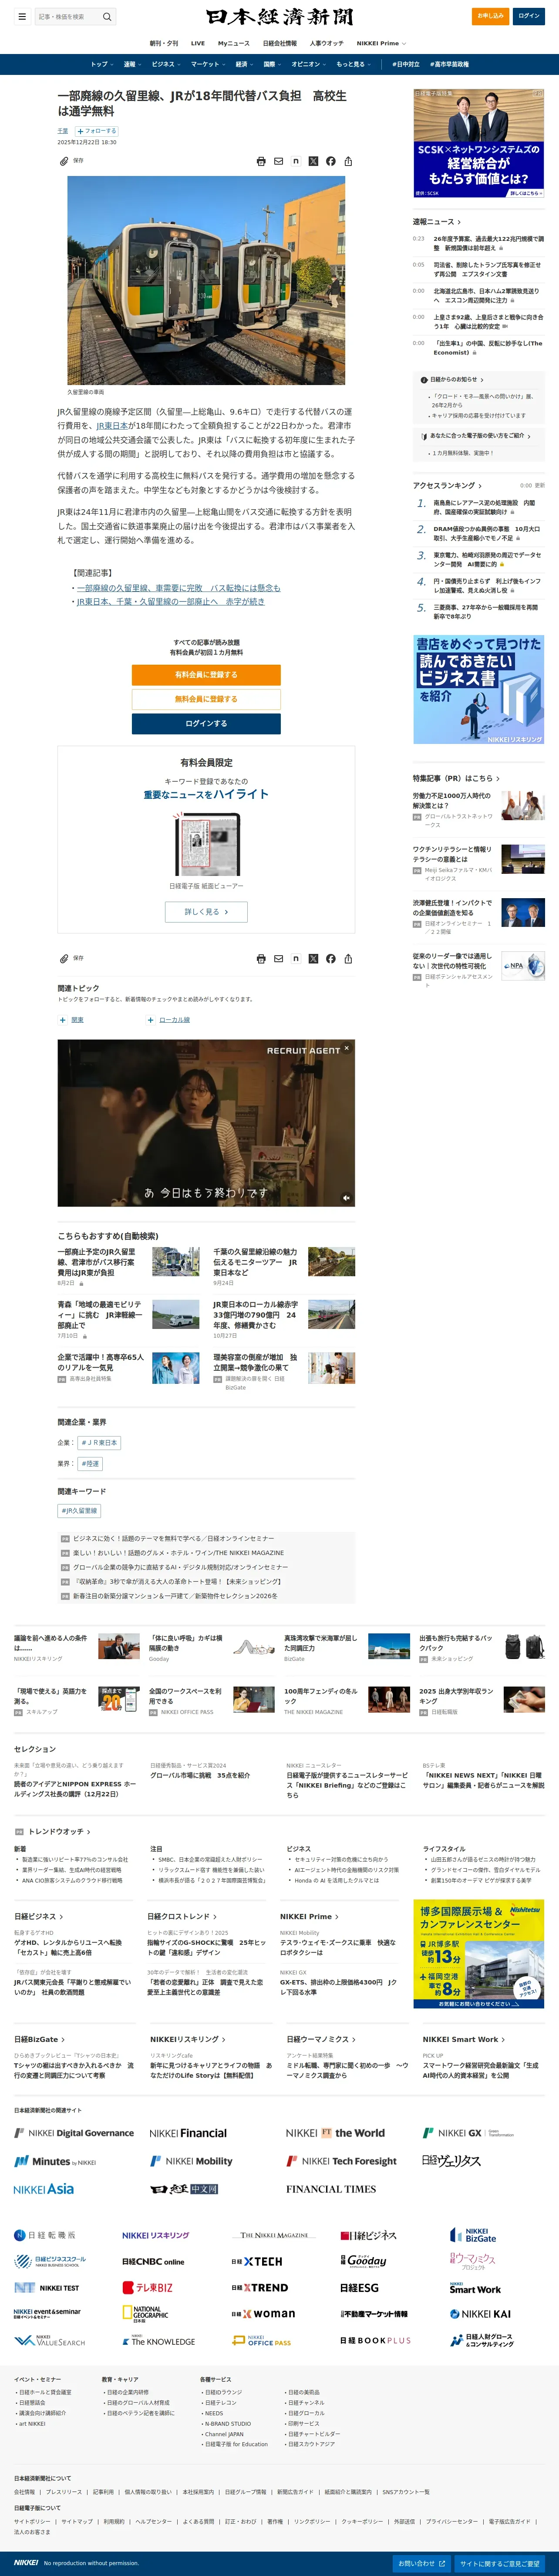Open the #JR久留里線 keyword tag
This screenshot has height=2576, width=559.
pos(79,1511)
